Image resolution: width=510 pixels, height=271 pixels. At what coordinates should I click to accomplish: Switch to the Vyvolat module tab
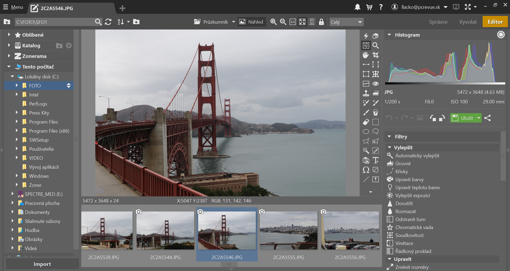pyautogui.click(x=468, y=22)
